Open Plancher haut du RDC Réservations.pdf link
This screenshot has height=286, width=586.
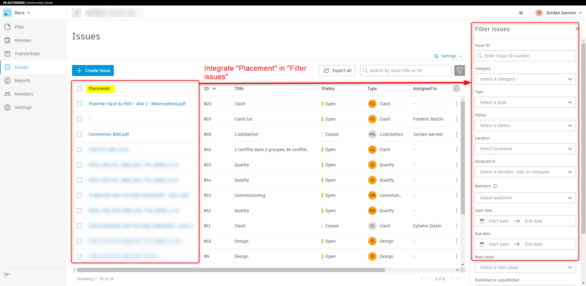pyautogui.click(x=137, y=104)
